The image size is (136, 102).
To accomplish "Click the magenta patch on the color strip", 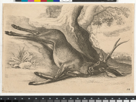I will click(31, 1).
